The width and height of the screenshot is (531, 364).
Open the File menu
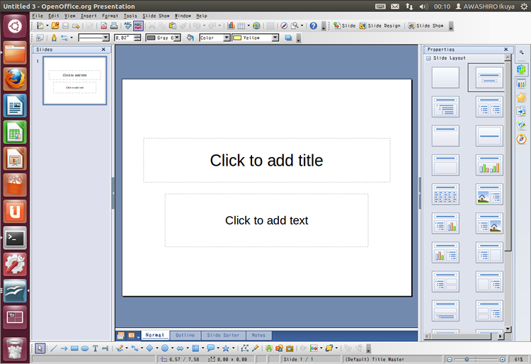click(38, 16)
